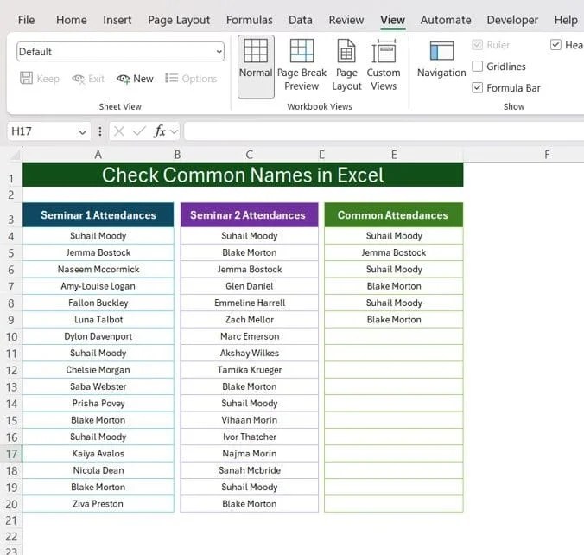The height and width of the screenshot is (555, 584).
Task: Open the Data tab
Action: [x=301, y=20]
